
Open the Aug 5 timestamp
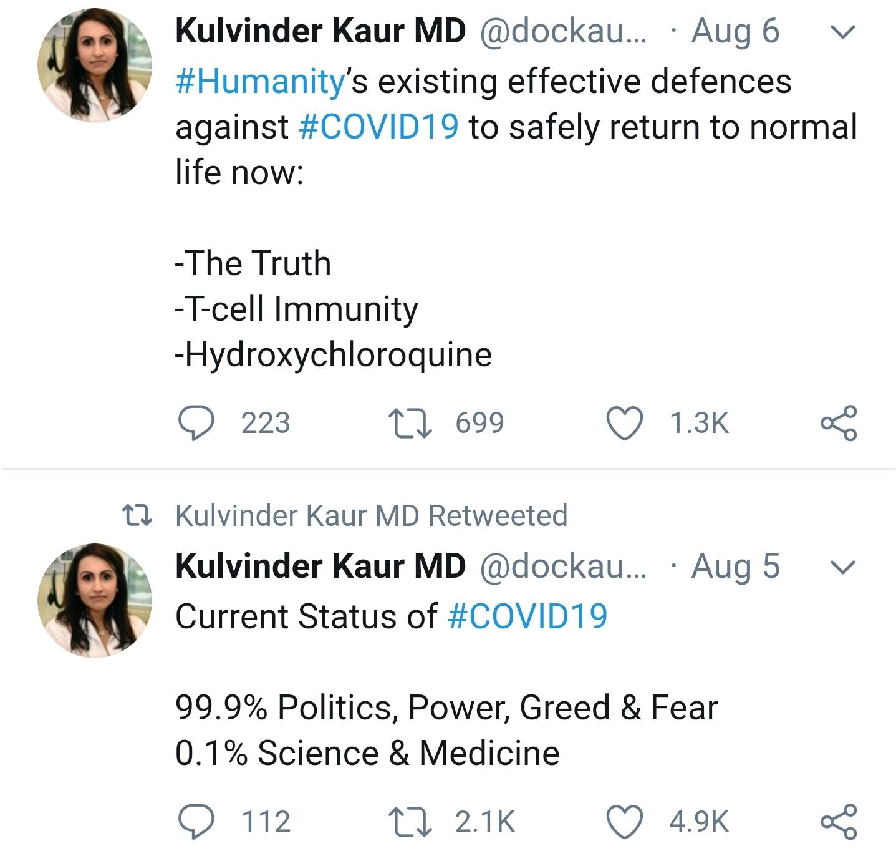(x=735, y=567)
